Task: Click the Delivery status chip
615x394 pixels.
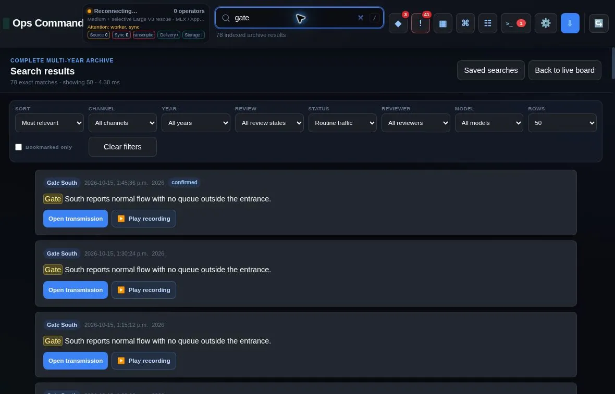Action: click(x=169, y=35)
